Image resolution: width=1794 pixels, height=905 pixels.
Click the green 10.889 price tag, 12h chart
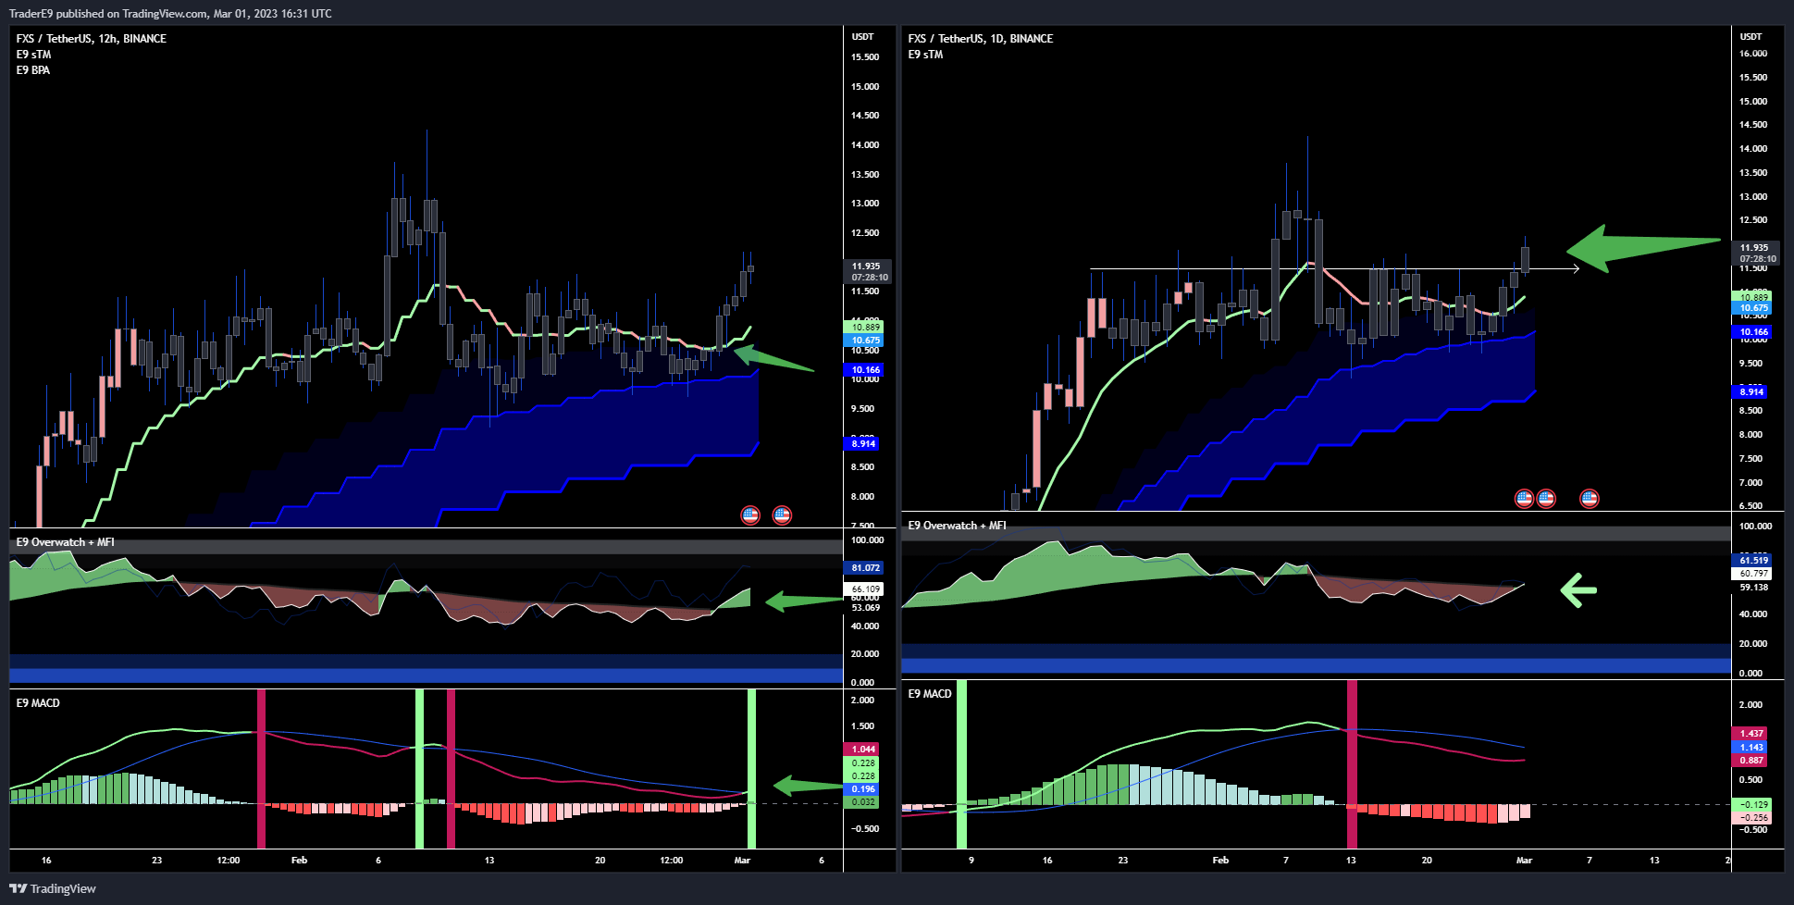pyautogui.click(x=864, y=327)
